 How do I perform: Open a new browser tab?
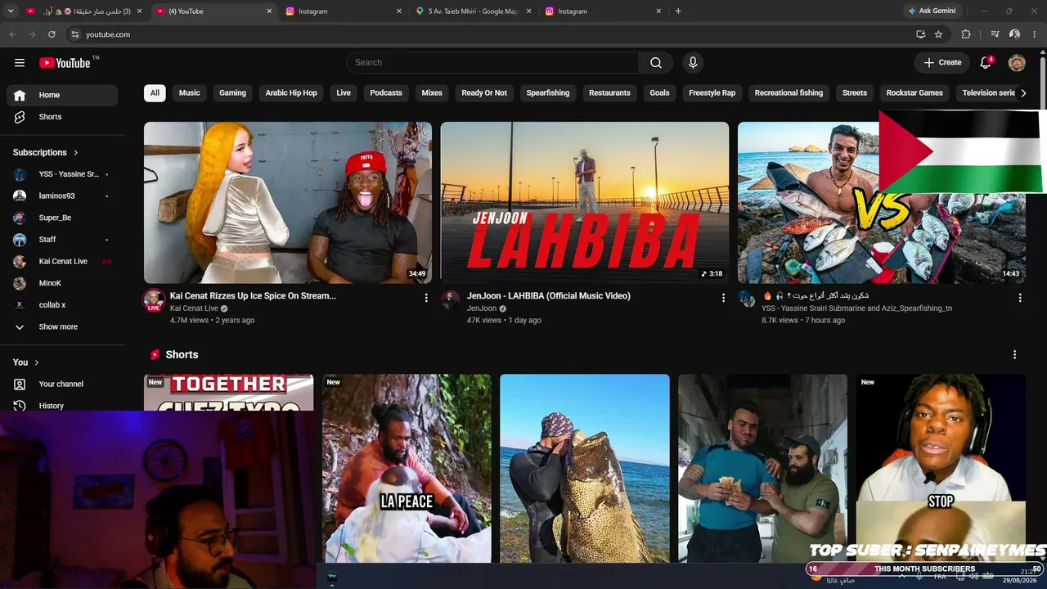(678, 11)
